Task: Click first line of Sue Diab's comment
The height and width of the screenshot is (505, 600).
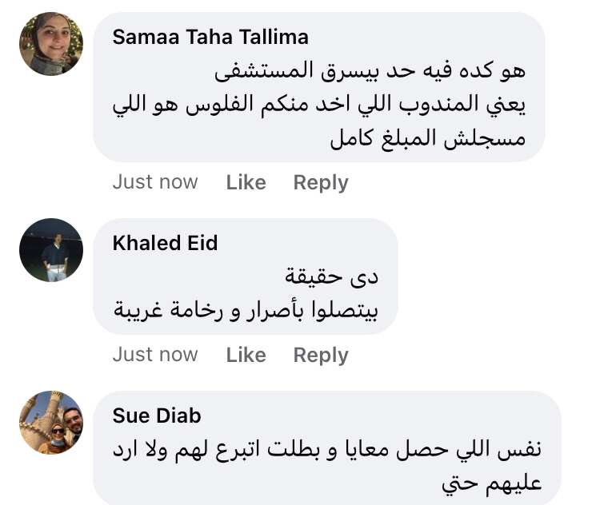Action: pos(327,449)
